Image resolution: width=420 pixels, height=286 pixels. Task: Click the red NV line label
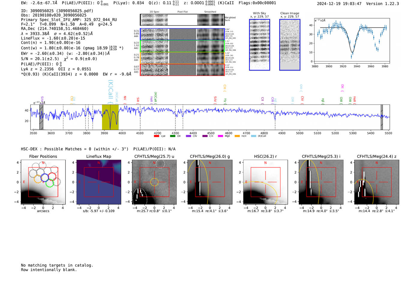pos(125,100)
